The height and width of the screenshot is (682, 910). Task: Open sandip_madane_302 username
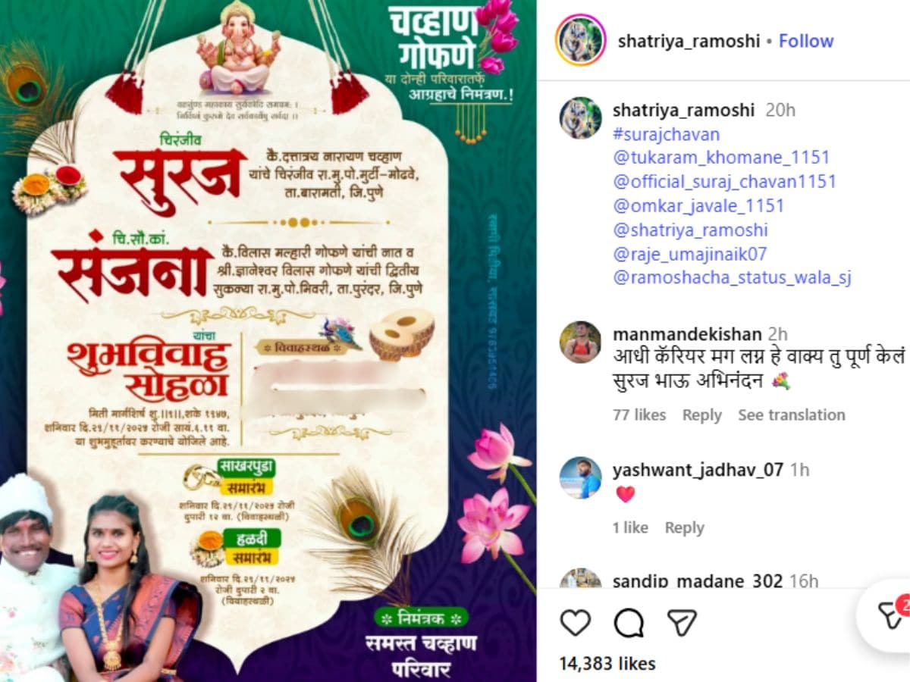[x=697, y=581]
